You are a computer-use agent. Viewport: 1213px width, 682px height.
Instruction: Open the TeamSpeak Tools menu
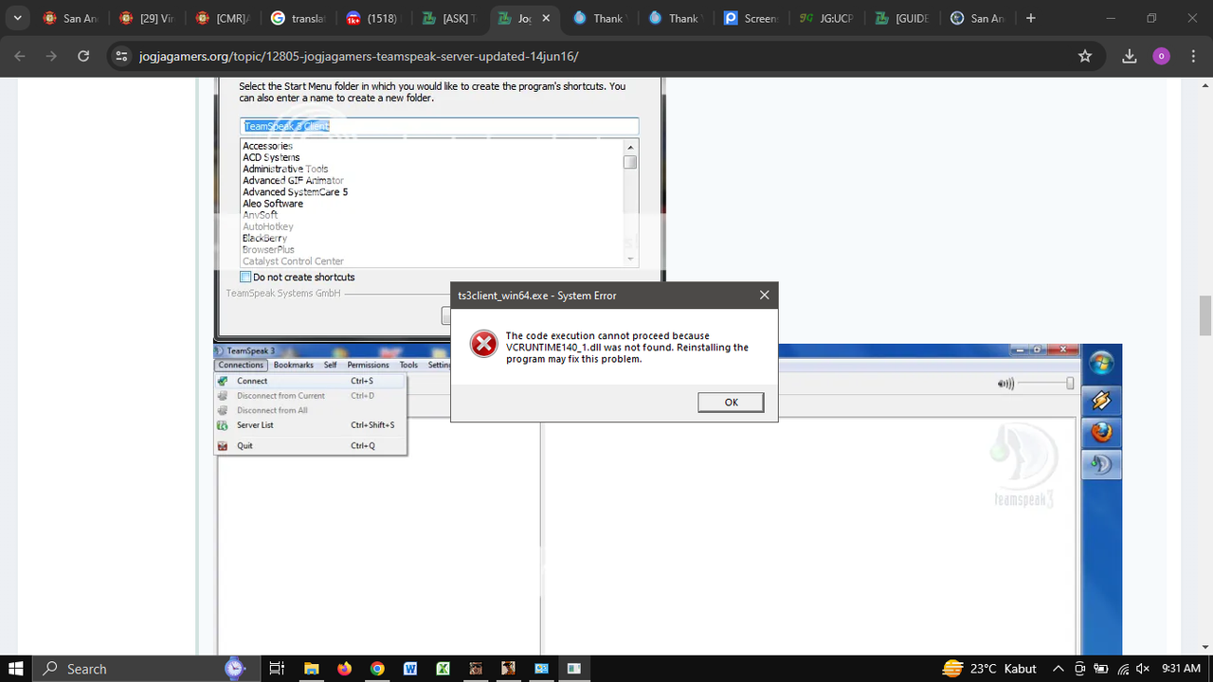[408, 365]
